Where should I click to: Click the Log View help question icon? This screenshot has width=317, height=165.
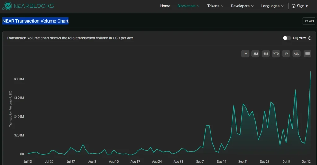(310, 38)
